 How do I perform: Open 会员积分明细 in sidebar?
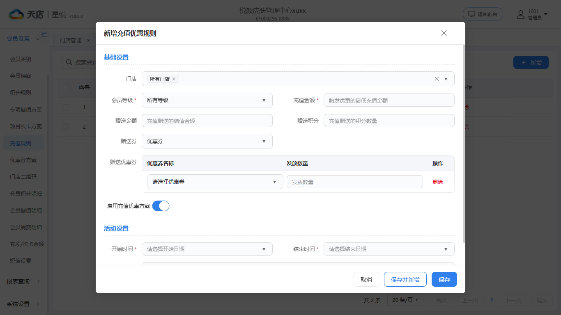26,194
